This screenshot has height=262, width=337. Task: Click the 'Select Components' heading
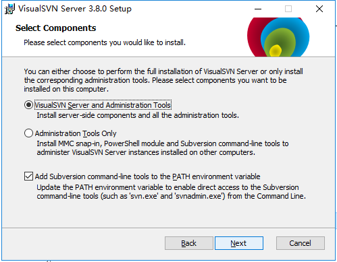56,28
